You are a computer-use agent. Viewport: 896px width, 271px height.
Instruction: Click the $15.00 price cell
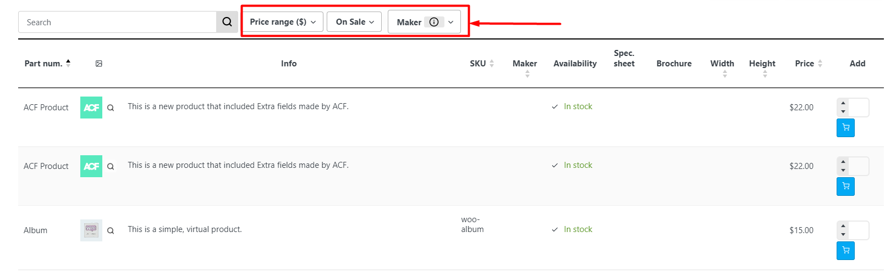[x=801, y=230]
